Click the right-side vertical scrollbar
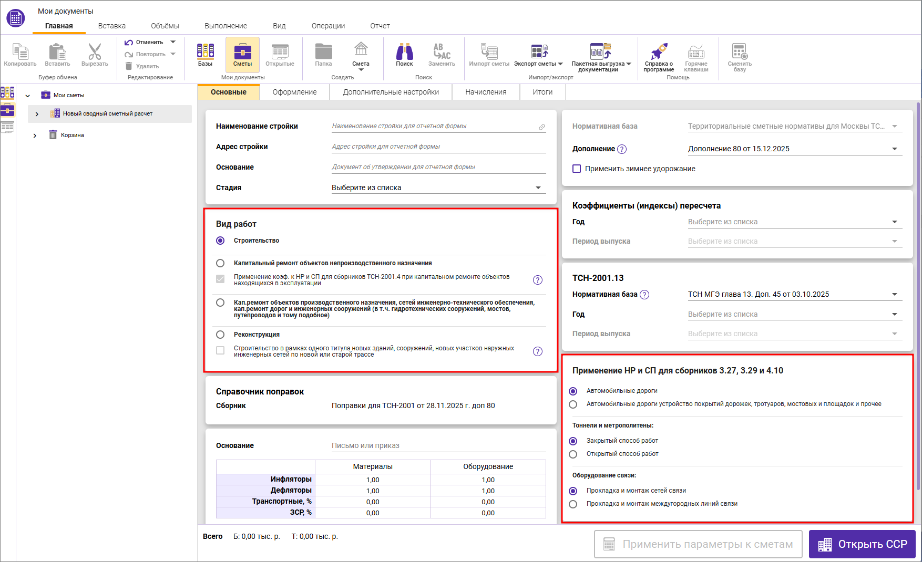Viewport: 922px width, 562px height. (x=918, y=294)
